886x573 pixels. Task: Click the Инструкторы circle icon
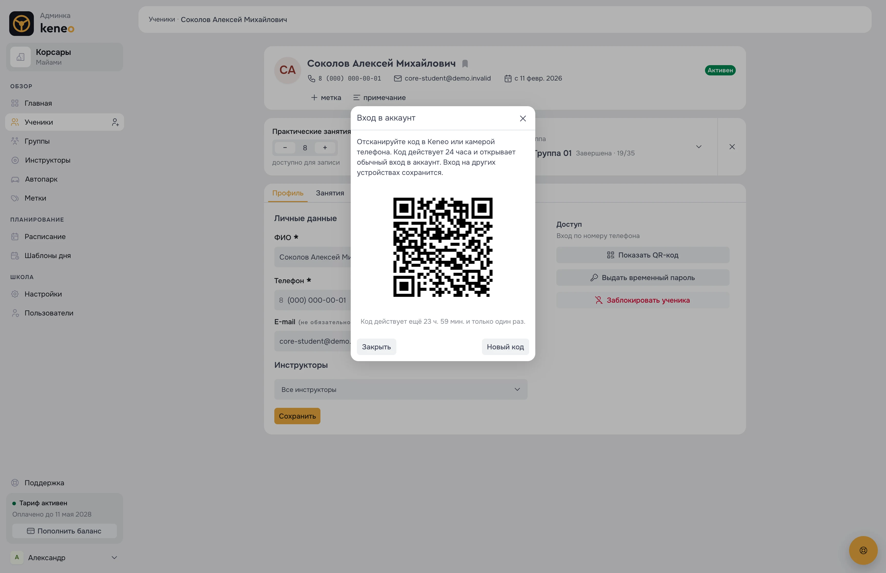[15, 160]
